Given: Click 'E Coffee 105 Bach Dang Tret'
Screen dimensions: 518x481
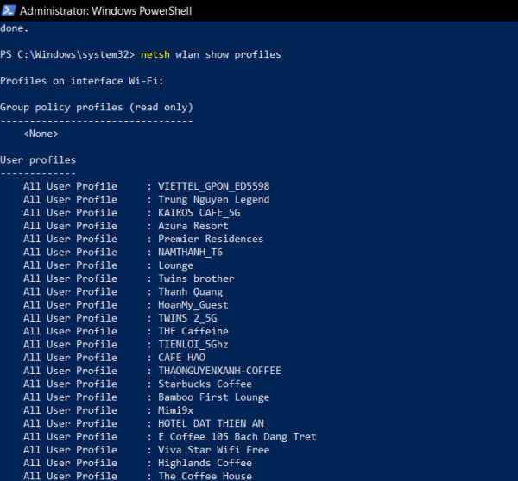Looking at the screenshot, I should tap(237, 437).
